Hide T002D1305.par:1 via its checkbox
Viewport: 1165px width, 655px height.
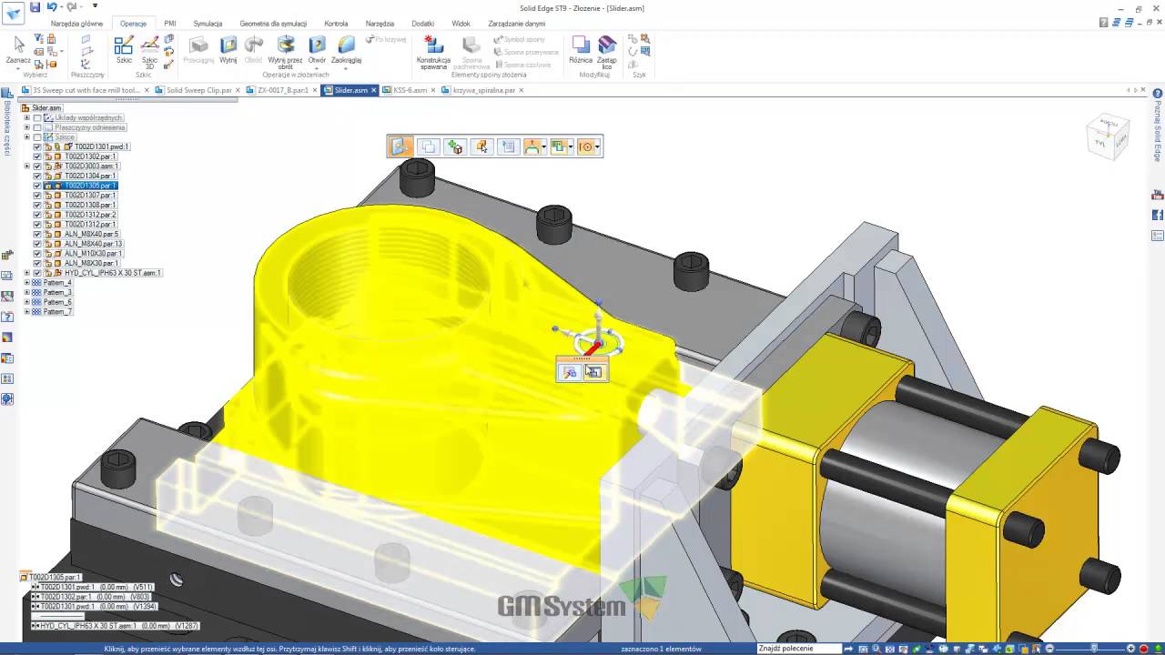pos(37,186)
